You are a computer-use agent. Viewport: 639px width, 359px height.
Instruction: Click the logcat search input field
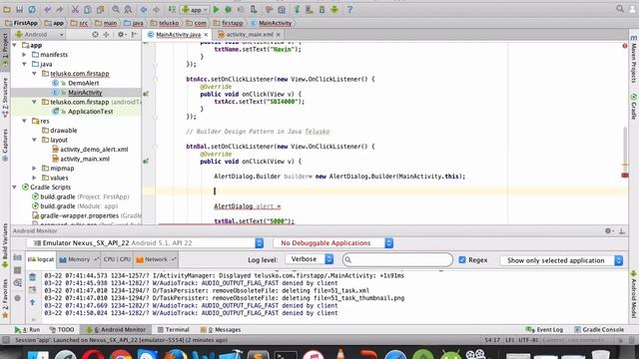(x=397, y=259)
